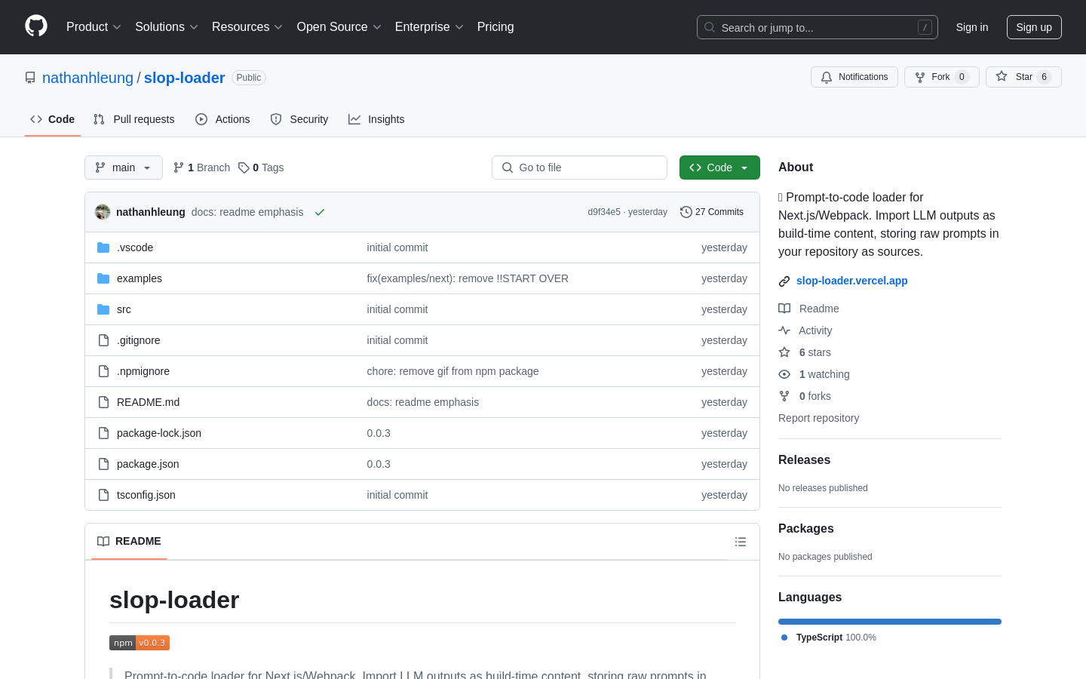Click the npm v0.0.3 badge

[140, 643]
